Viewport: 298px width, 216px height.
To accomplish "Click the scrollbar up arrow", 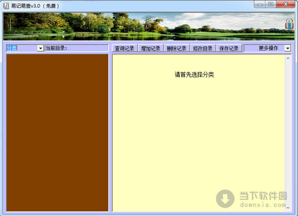I will tap(288, 58).
